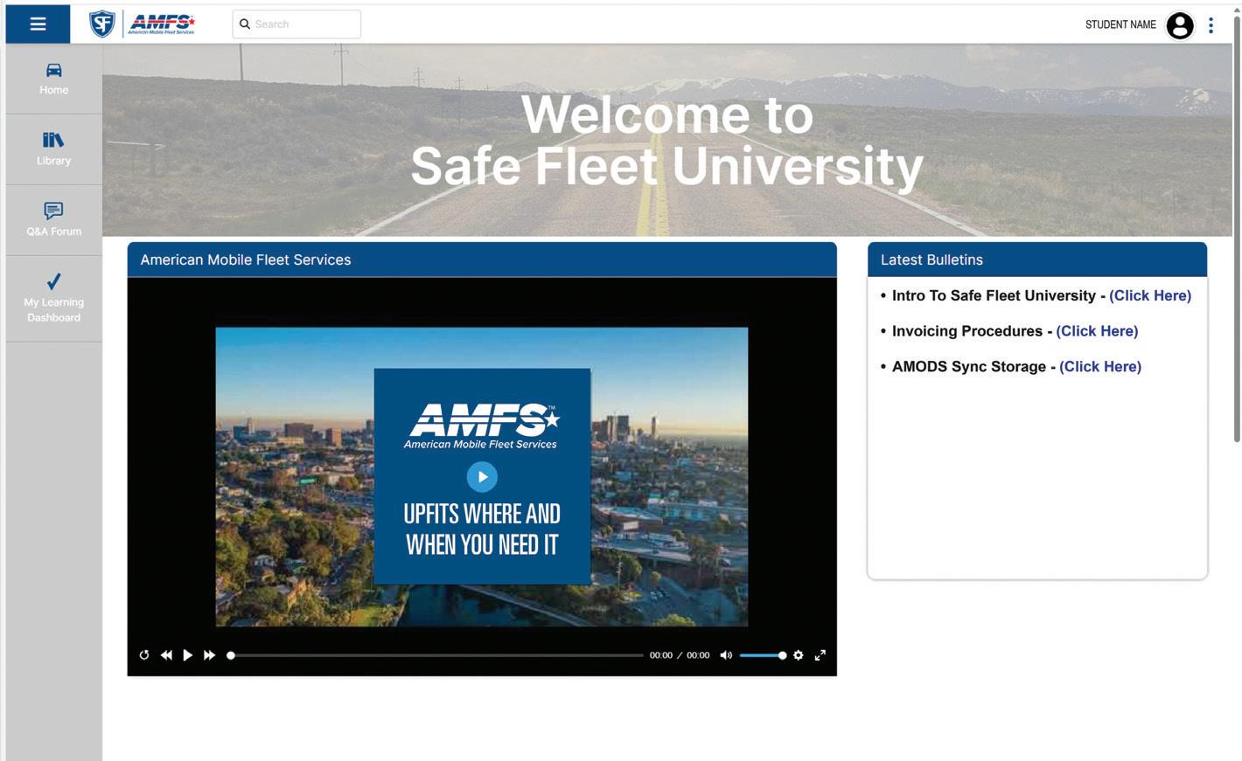The image size is (1242, 761).
Task: Click the page vertical scrollbar
Action: point(1237,229)
